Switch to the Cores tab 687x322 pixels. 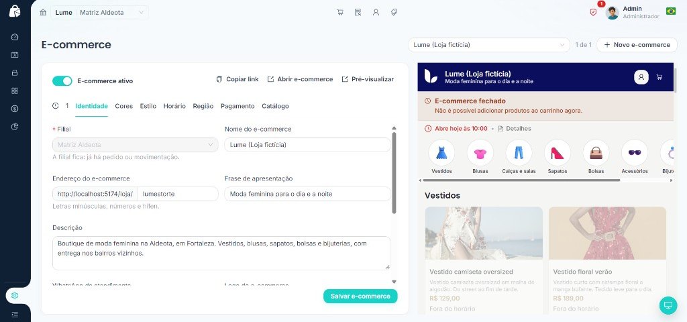click(x=124, y=106)
